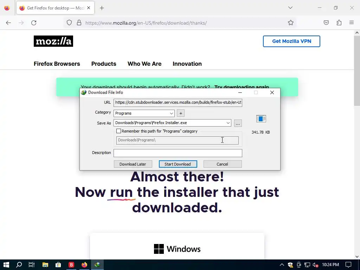360x270 pixels.
Task: Open Windows taskbar search
Action: (19, 265)
